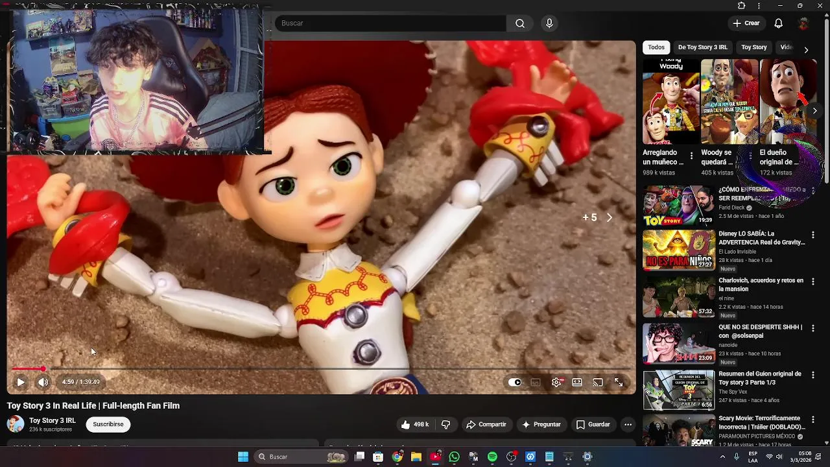
Task: Open options for Charlovich video
Action: [813, 281]
